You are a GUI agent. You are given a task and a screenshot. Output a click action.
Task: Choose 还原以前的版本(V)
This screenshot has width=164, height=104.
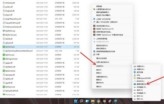(x=103, y=62)
